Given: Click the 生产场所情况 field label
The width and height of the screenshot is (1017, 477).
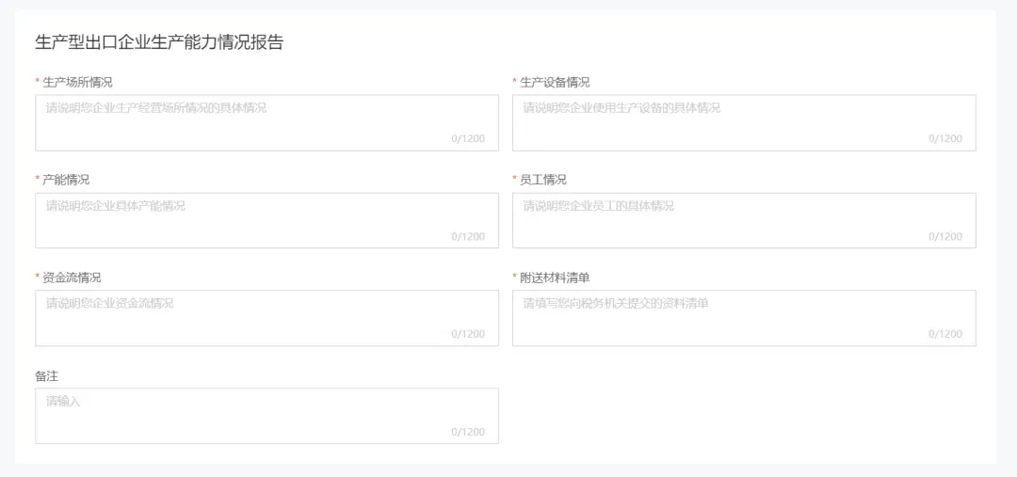Looking at the screenshot, I should pyautogui.click(x=77, y=82).
